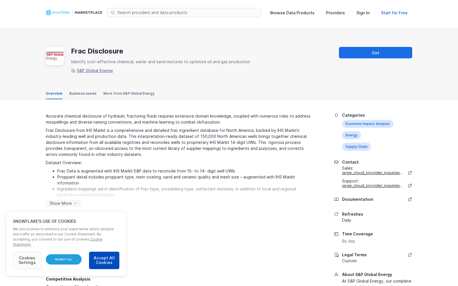This screenshot has width=458, height=286.
Task: Click the blue Get button
Action: (x=376, y=53)
